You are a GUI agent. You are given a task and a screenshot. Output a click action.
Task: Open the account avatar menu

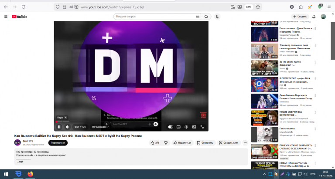click(323, 17)
